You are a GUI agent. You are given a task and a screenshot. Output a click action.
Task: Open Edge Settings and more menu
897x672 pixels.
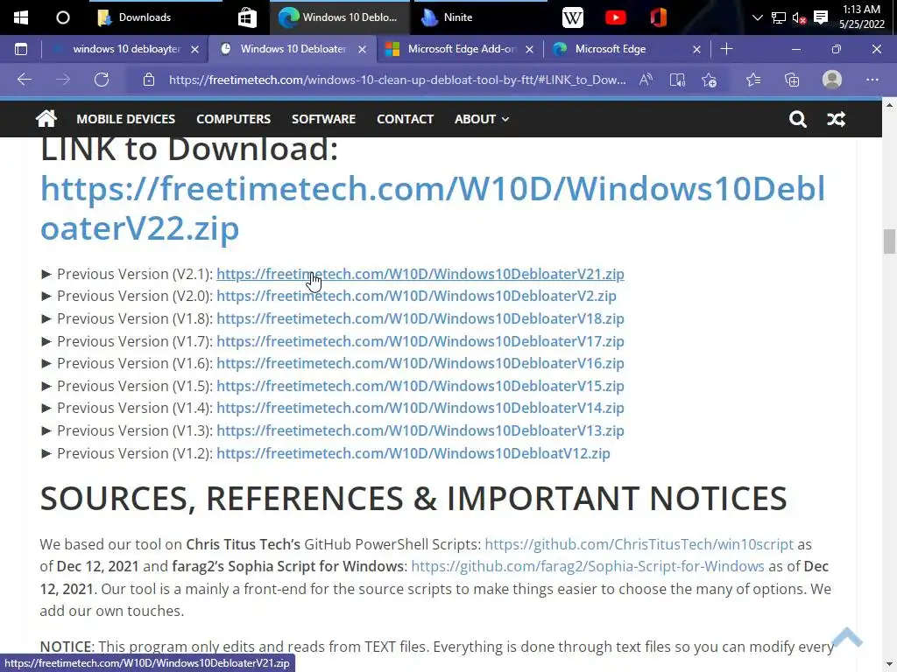pos(872,80)
